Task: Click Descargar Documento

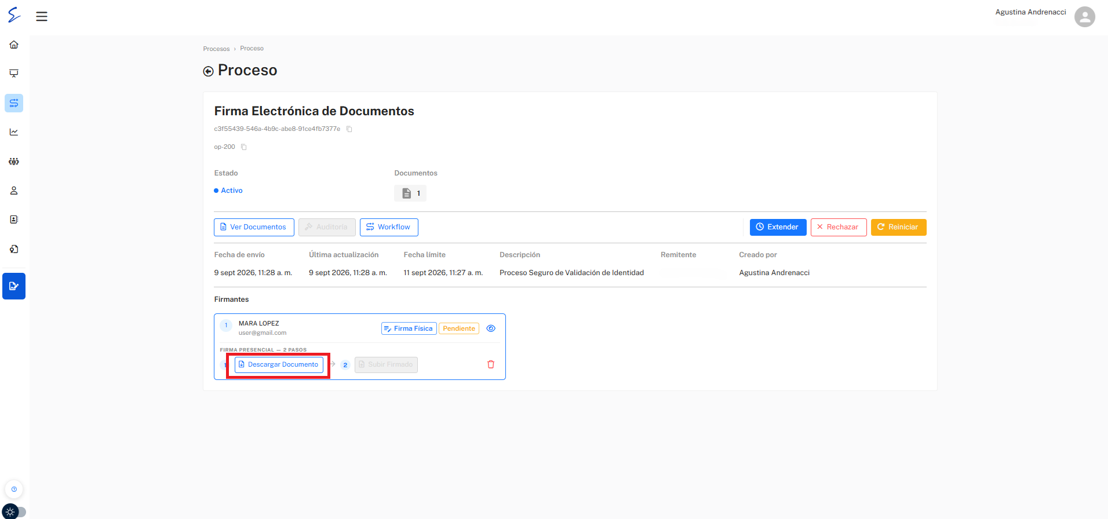Action: click(x=279, y=364)
